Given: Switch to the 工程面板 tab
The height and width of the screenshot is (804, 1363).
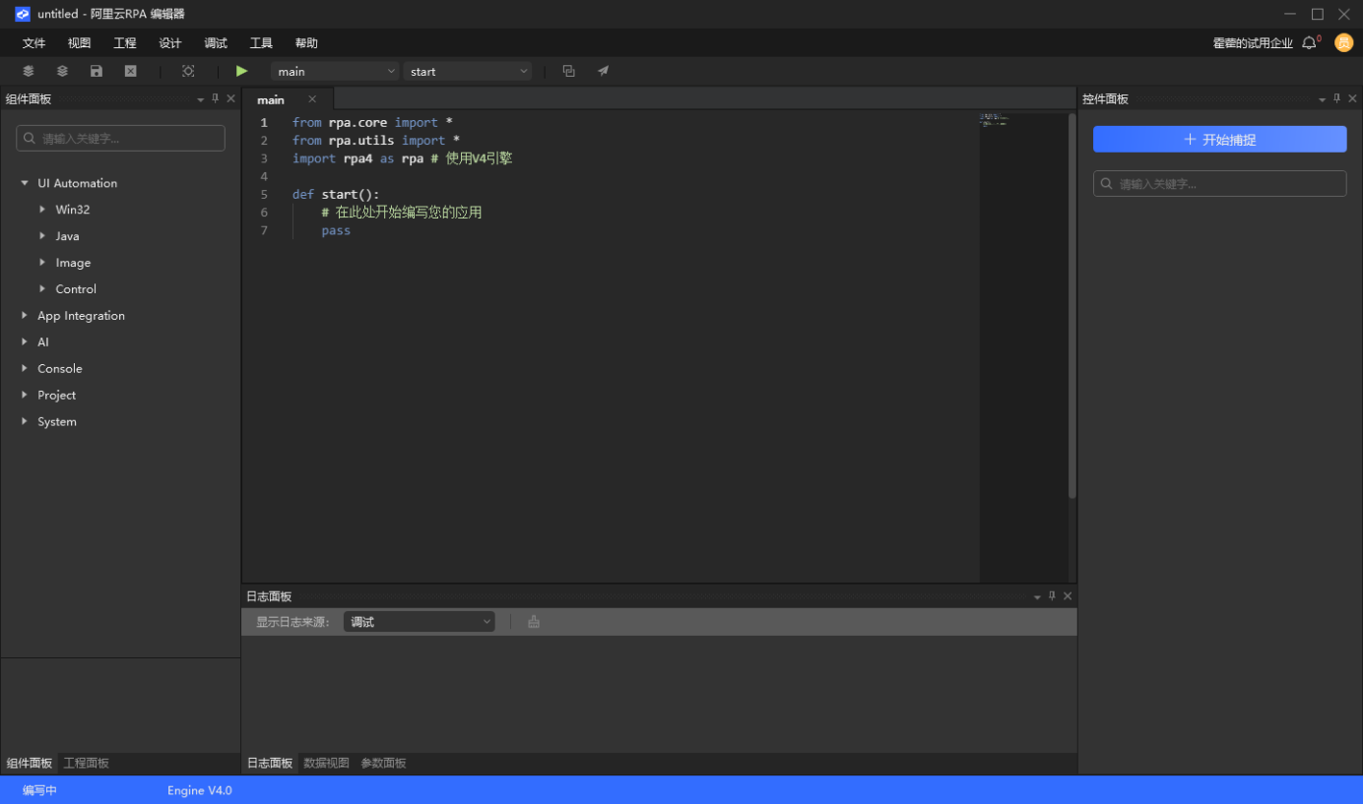Looking at the screenshot, I should coord(87,764).
